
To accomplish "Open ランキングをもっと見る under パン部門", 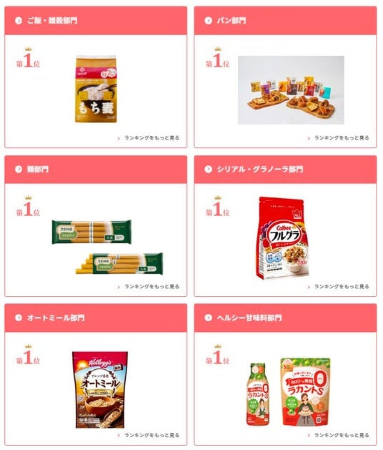I will pyautogui.click(x=338, y=138).
